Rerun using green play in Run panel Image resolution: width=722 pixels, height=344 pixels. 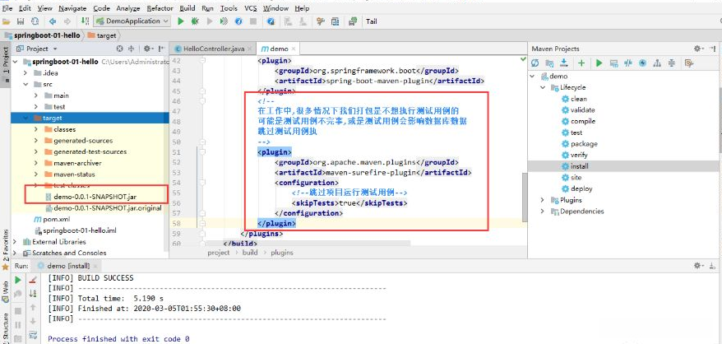coord(18,280)
